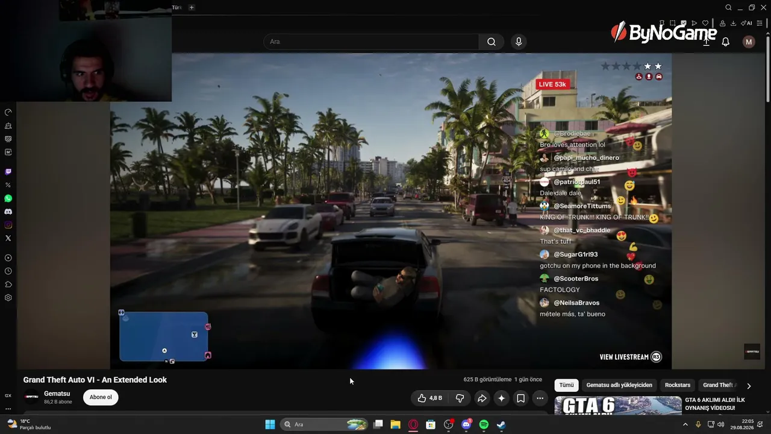Select the Grand Theft filter chip
The image size is (771, 434).
pos(719,385)
